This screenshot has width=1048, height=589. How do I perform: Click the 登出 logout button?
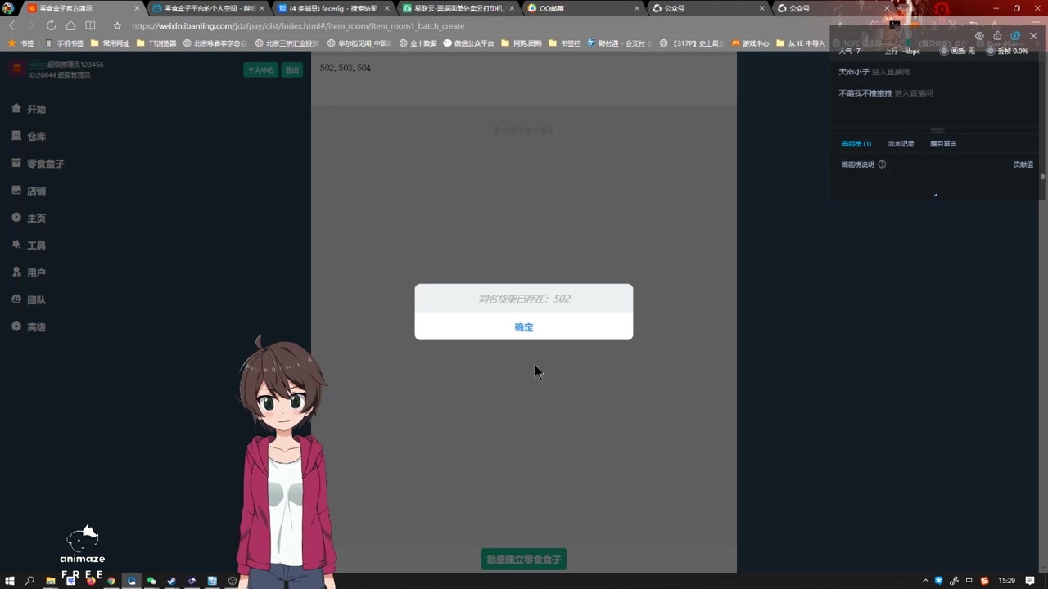291,70
